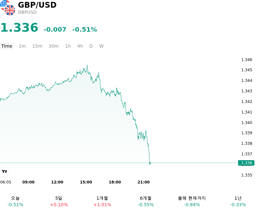Switch to the W weekly interval
256x211 pixels.
pos(101,46)
